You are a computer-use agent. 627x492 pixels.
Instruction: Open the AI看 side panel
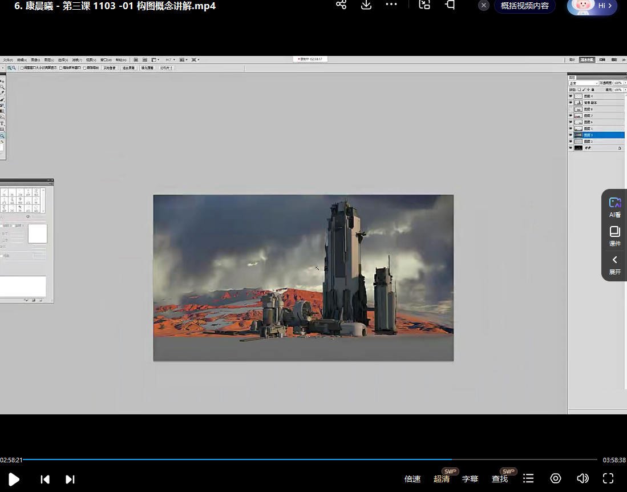pyautogui.click(x=614, y=207)
